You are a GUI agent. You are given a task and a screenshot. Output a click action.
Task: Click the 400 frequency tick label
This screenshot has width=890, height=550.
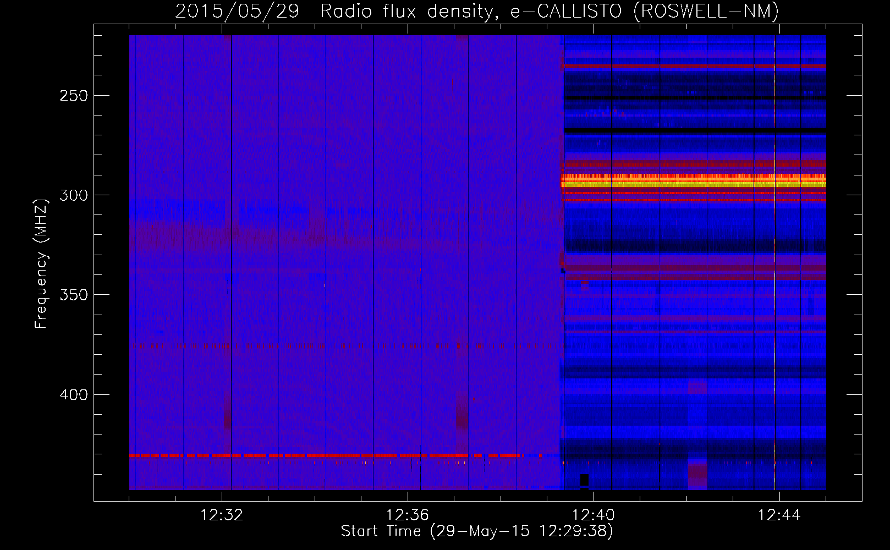tap(74, 395)
